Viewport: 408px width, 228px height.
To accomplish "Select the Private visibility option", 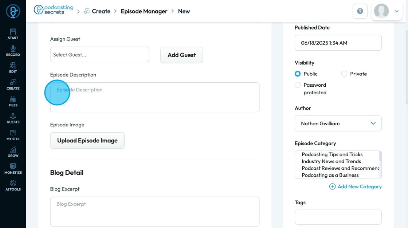I will (344, 74).
